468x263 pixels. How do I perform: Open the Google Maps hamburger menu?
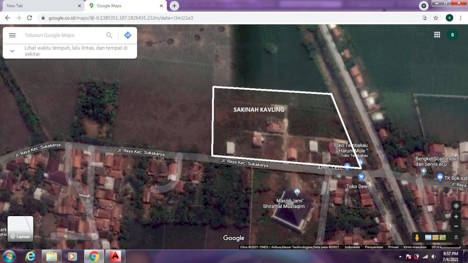[x=12, y=35]
